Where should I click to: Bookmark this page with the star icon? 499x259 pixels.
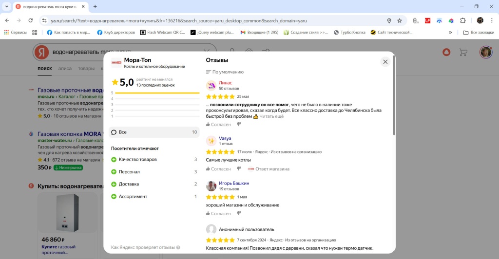click(x=400, y=20)
